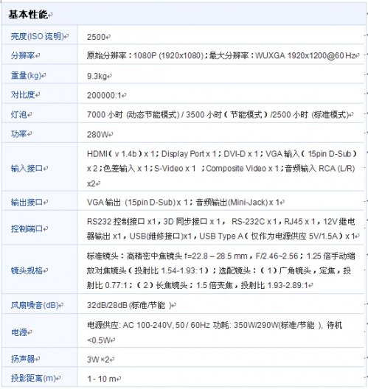Select the 扬声器 label
The height and width of the screenshot is (389, 368).
click(23, 359)
